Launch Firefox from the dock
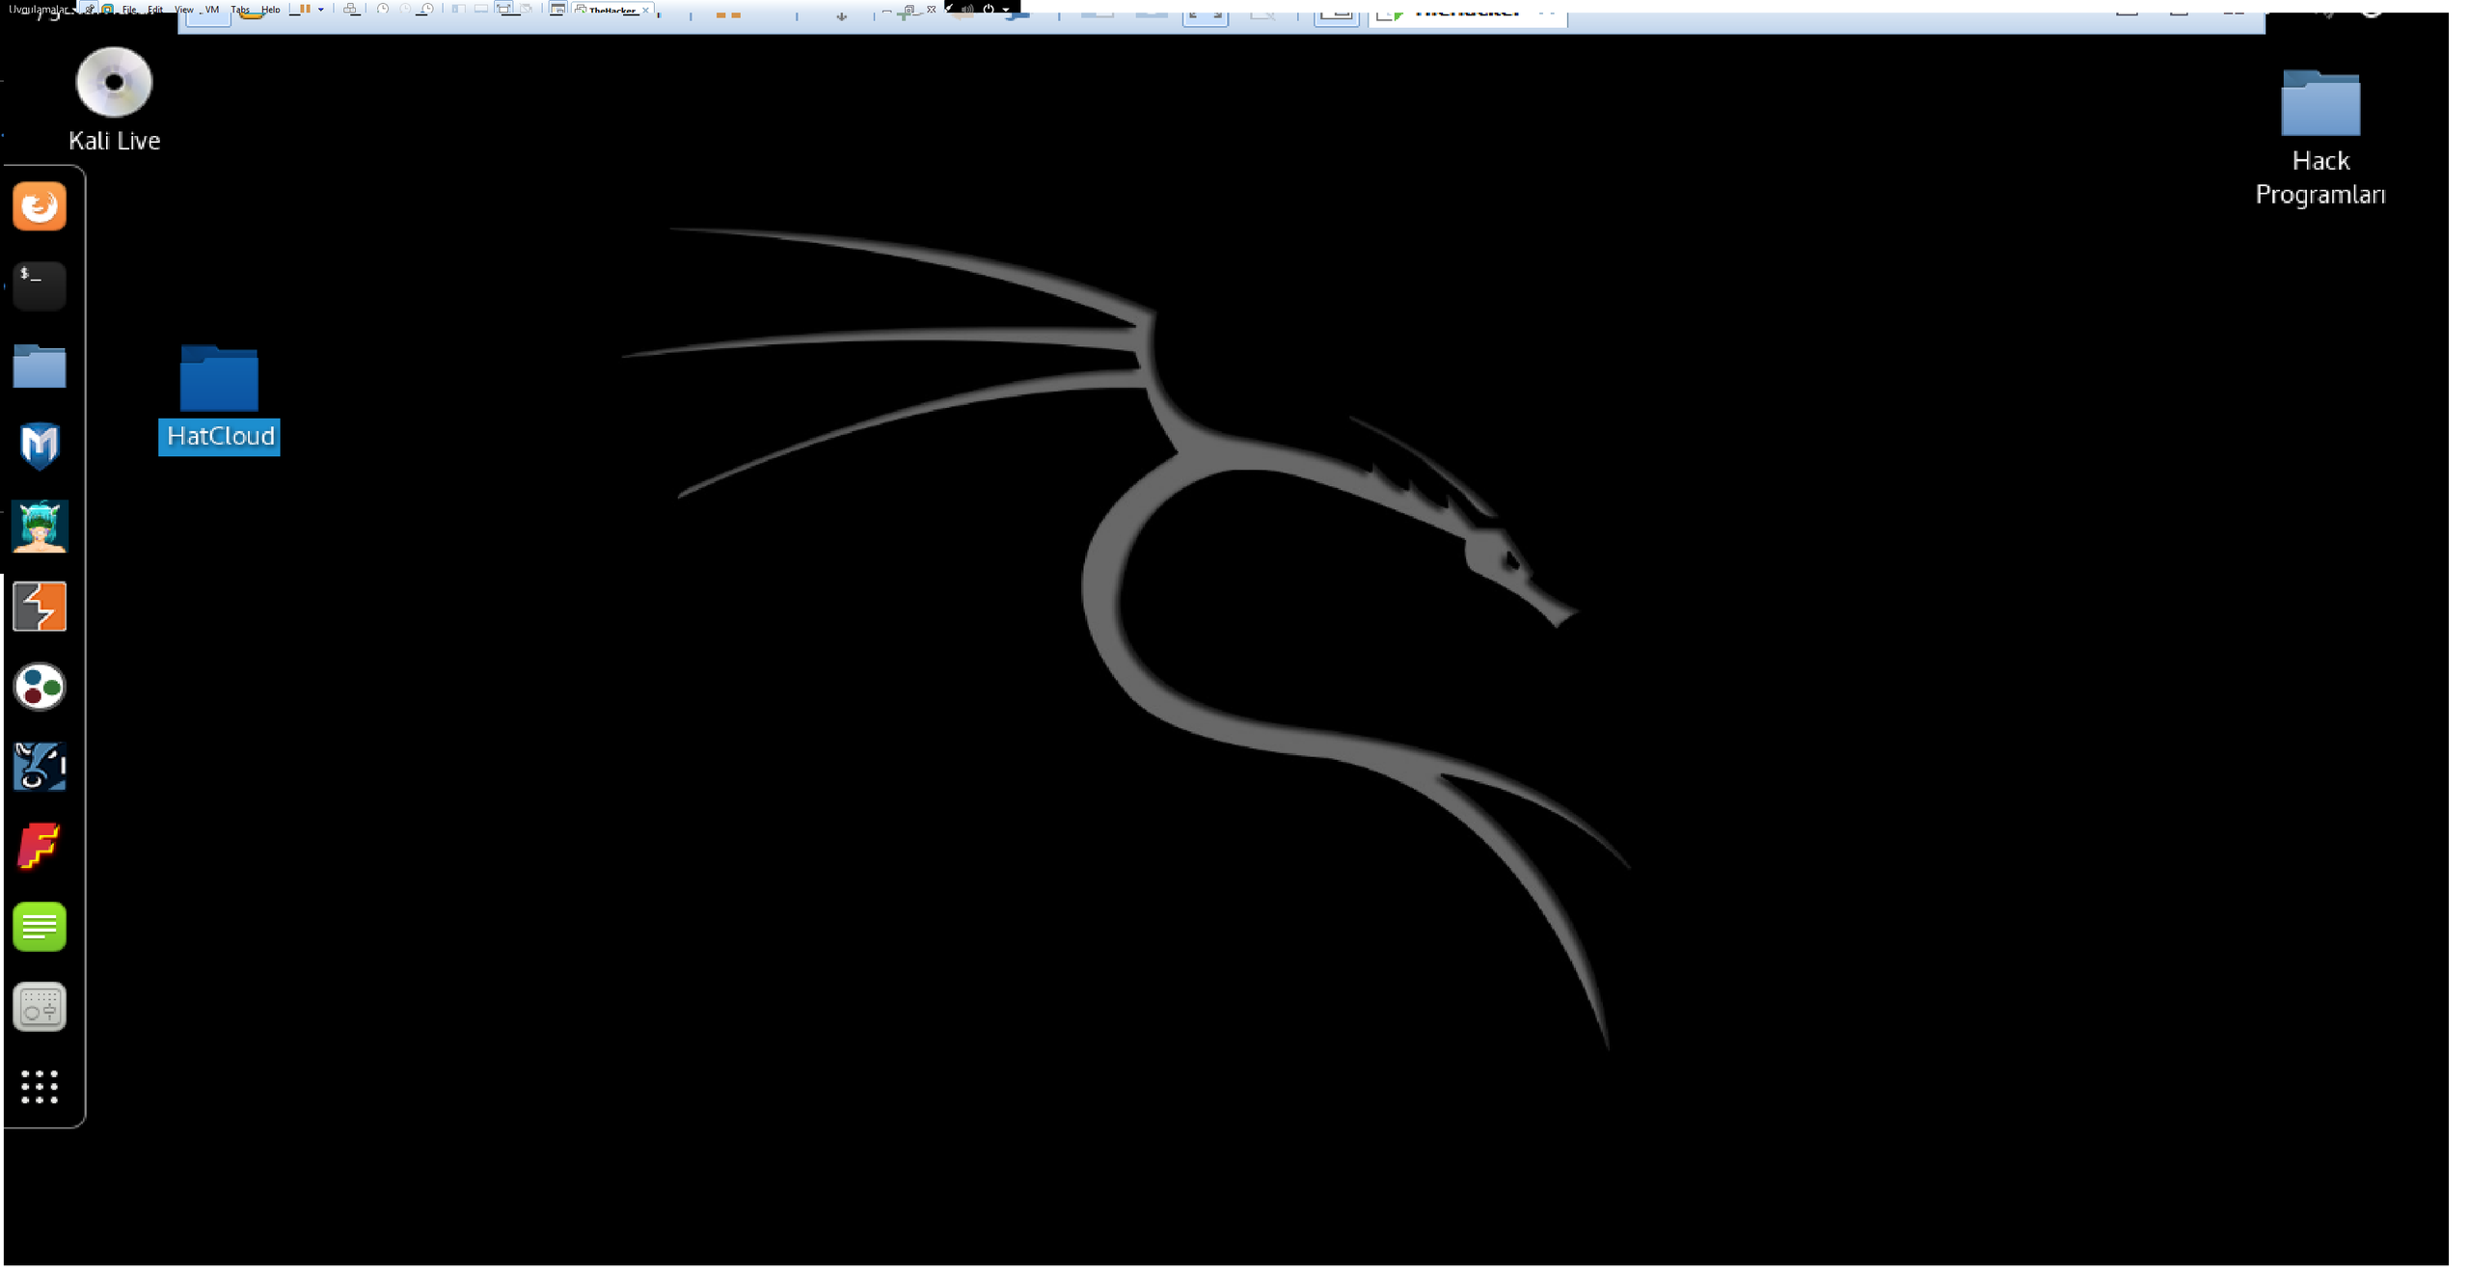Image resolution: width=2469 pixels, height=1273 pixels. [x=40, y=206]
